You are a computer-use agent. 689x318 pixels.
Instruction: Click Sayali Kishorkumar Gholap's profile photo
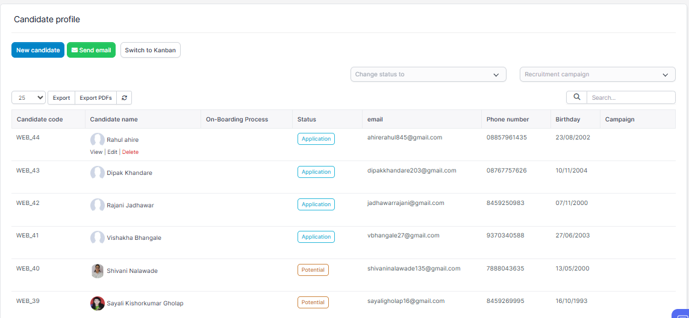(97, 304)
